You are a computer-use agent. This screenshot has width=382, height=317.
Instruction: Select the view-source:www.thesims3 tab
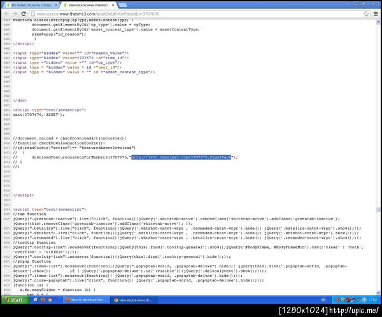coord(88,5)
